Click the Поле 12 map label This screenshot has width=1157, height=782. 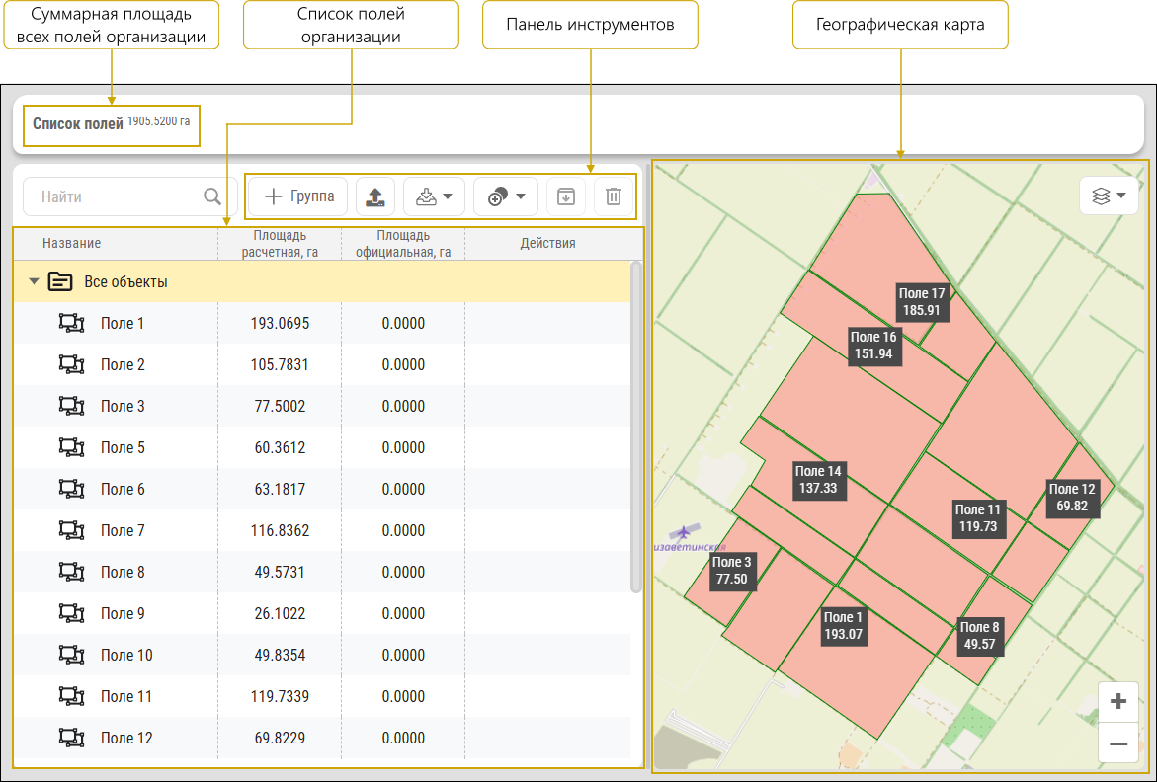pos(1072,498)
